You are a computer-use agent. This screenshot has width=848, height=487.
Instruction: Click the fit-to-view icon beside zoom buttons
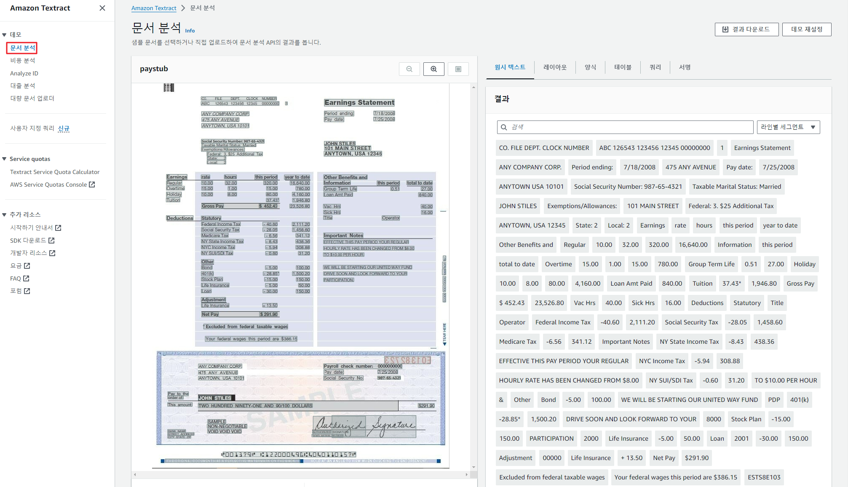pyautogui.click(x=458, y=69)
